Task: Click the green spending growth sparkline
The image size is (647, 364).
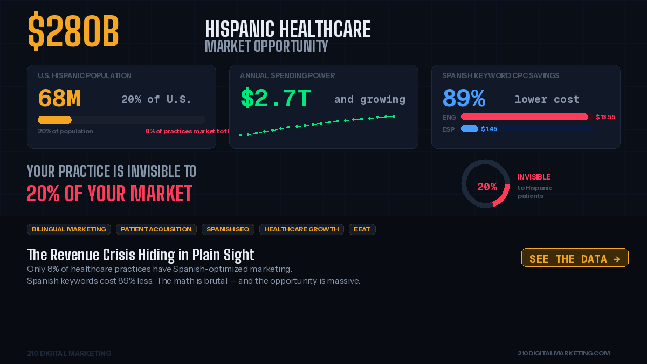Action: [316, 126]
